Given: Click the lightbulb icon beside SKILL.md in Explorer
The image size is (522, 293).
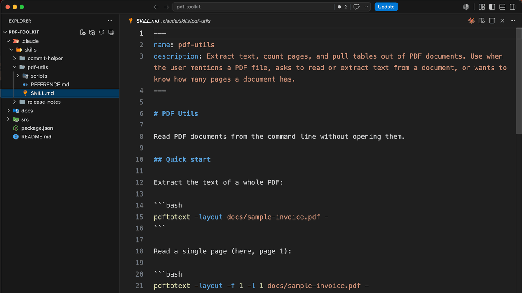Looking at the screenshot, I should click(x=25, y=93).
